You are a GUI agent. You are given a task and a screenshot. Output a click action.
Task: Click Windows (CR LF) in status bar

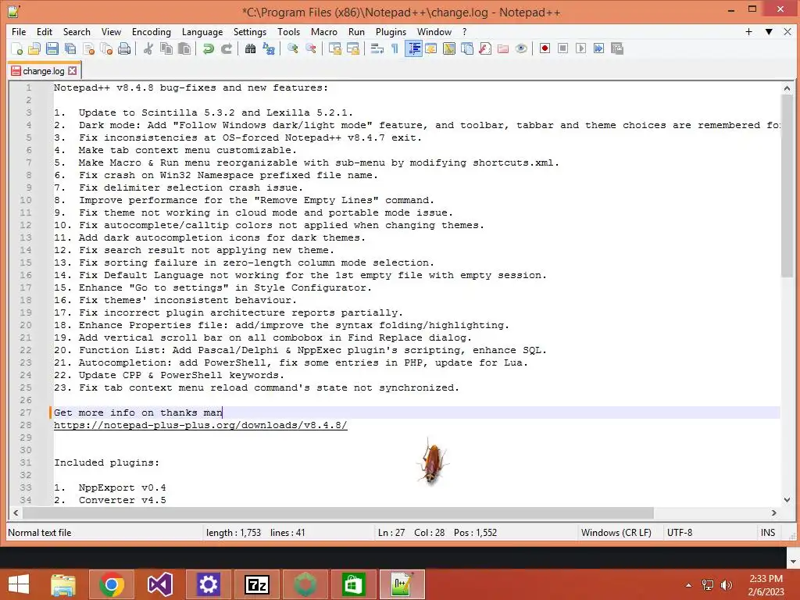click(616, 533)
